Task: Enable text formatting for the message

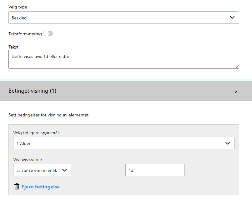Action: (48, 34)
